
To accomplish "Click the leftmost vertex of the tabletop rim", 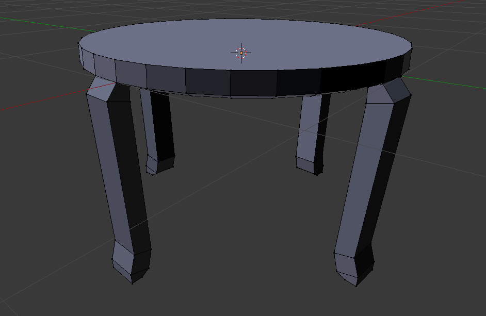I will coord(79,43).
